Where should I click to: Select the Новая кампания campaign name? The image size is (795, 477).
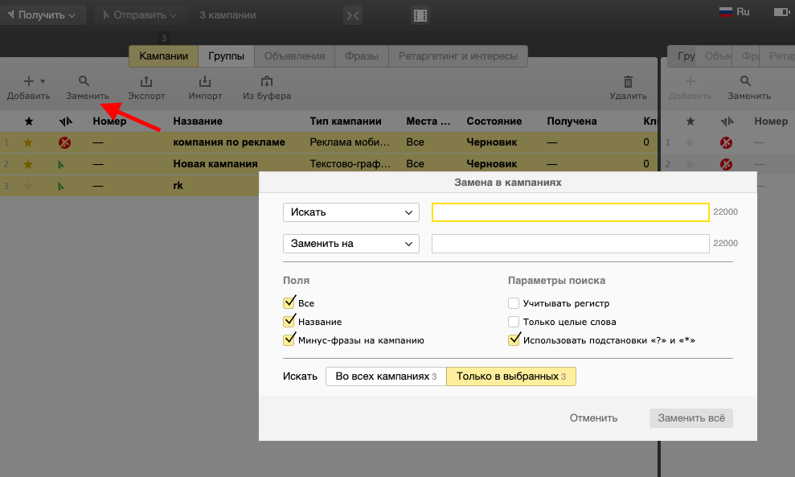click(x=215, y=164)
